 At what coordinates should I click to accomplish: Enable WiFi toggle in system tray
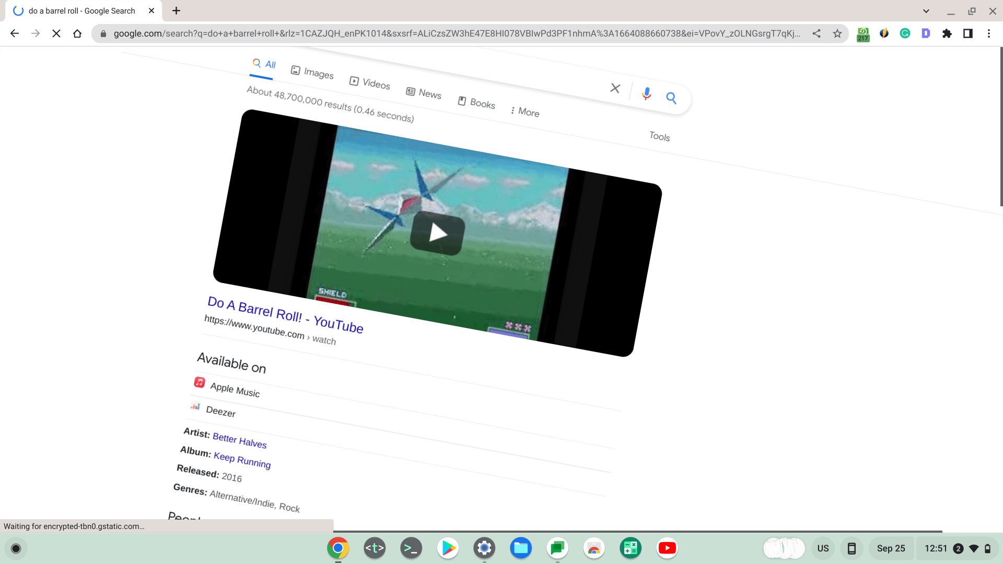[973, 548]
